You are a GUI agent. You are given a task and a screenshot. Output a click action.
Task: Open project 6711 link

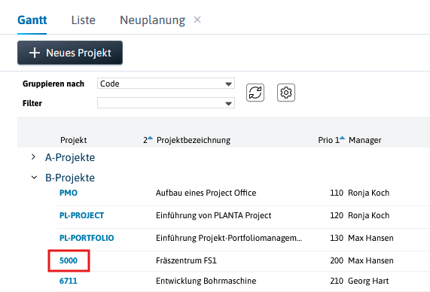tap(69, 281)
